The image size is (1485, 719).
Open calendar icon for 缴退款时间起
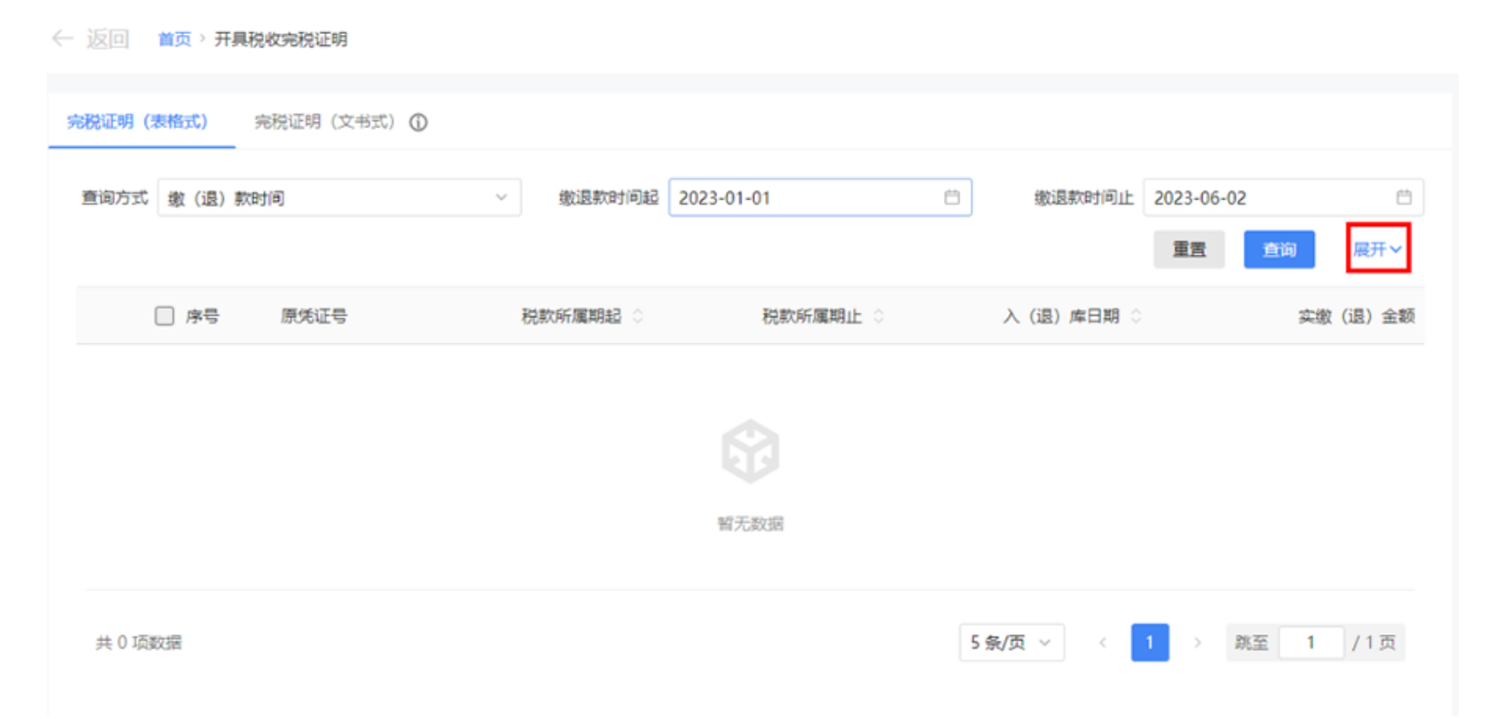click(x=952, y=198)
